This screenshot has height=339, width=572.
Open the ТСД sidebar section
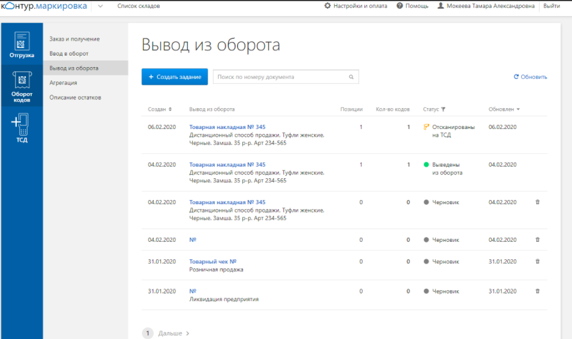click(22, 128)
